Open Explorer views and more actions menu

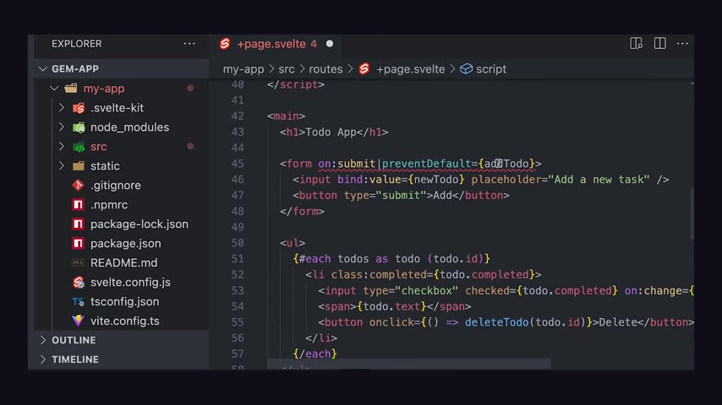point(189,44)
